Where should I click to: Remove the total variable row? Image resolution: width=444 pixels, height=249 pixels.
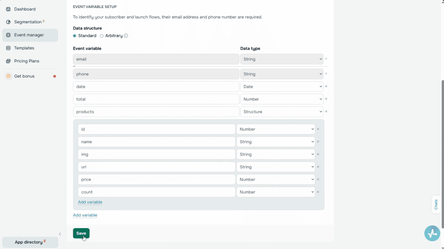click(326, 99)
